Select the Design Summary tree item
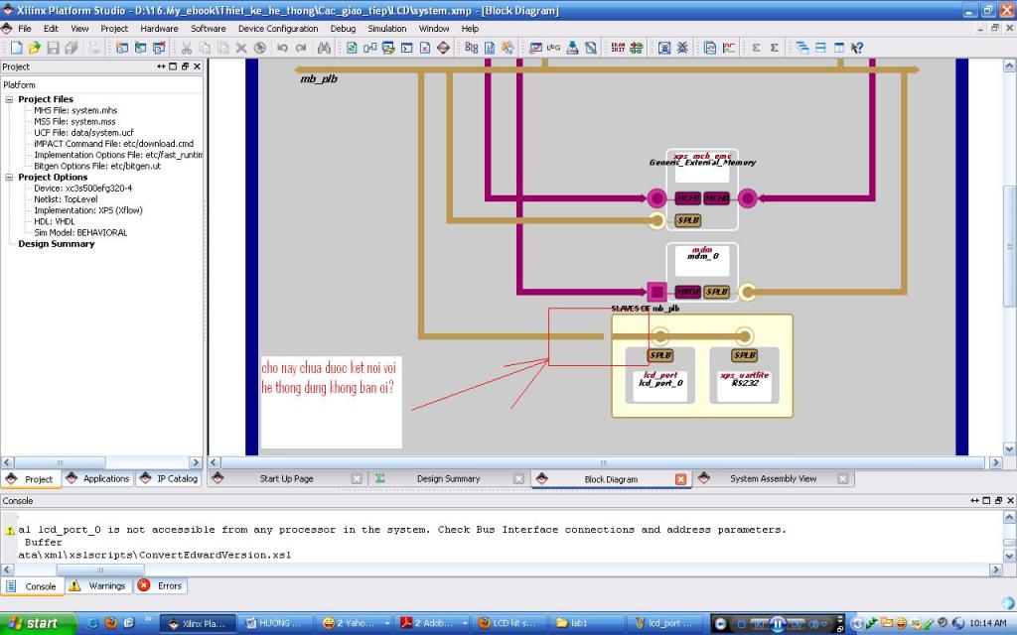This screenshot has width=1017, height=635. tap(57, 244)
